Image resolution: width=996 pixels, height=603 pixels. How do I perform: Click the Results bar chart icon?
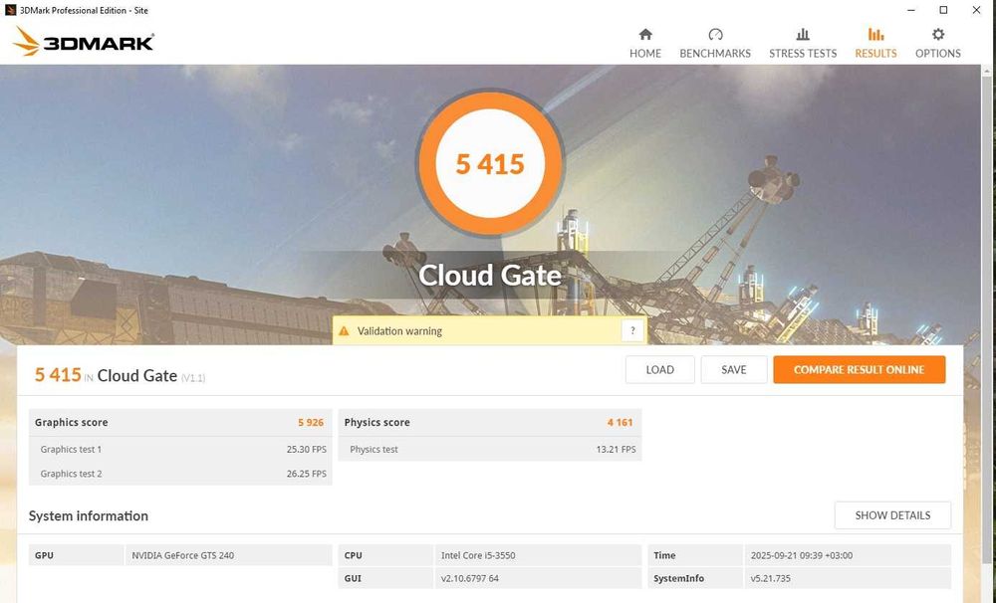click(x=875, y=35)
